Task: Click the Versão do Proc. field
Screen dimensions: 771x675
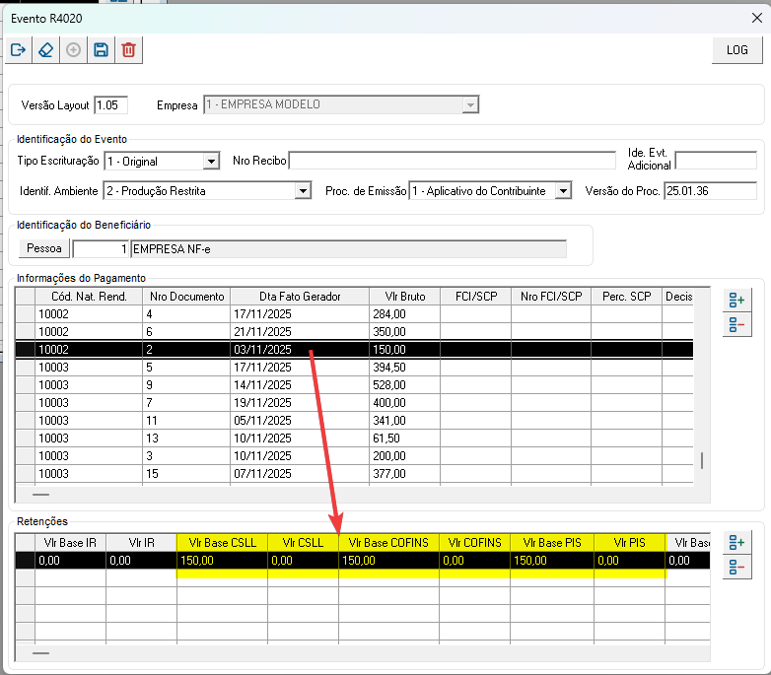Action: [710, 190]
